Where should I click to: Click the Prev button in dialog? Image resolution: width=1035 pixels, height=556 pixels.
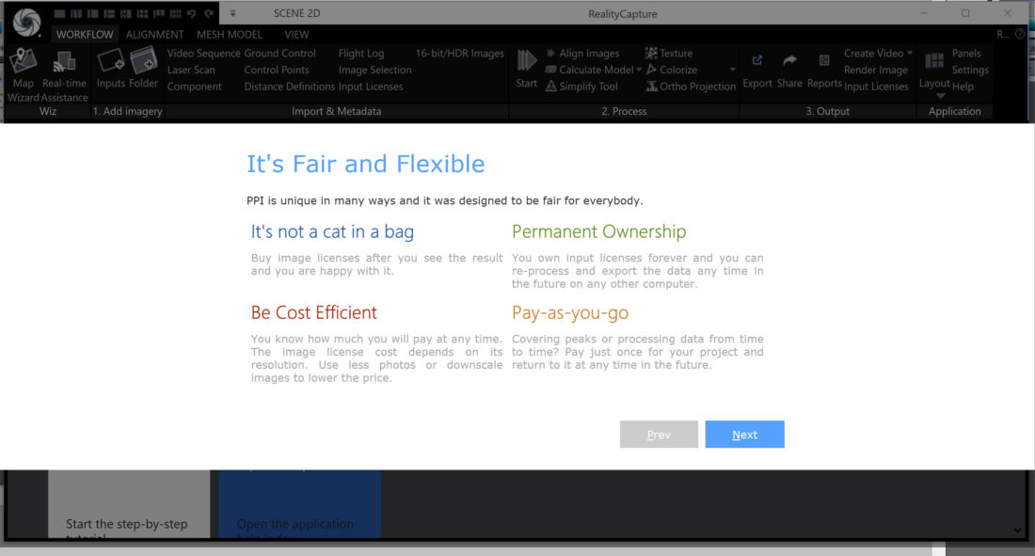tap(659, 435)
